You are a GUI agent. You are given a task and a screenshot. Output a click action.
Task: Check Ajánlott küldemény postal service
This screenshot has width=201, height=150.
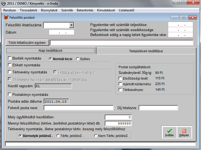[x=120, y=84]
